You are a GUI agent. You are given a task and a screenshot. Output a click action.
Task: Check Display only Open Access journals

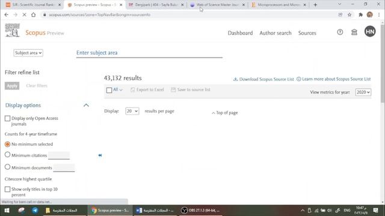pos(7,119)
